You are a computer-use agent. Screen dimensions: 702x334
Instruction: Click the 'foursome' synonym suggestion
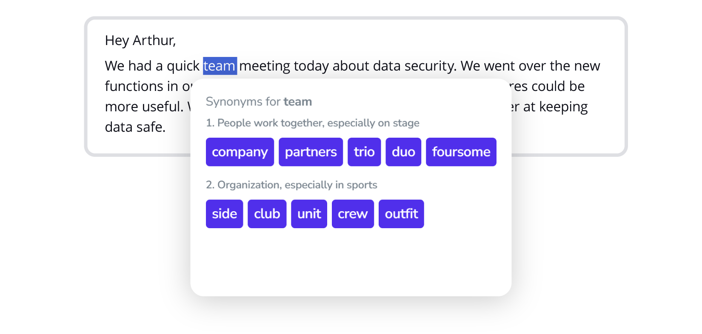pos(461,152)
